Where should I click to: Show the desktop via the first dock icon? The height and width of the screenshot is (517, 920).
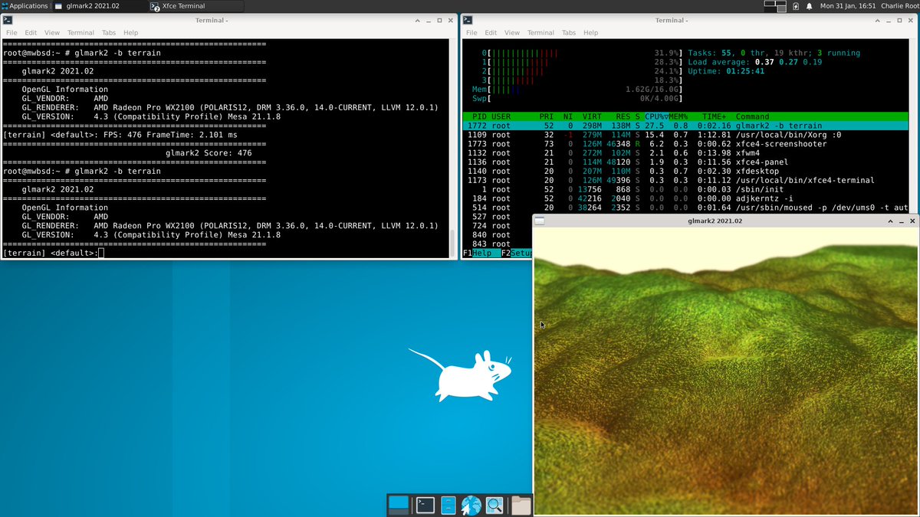point(399,506)
